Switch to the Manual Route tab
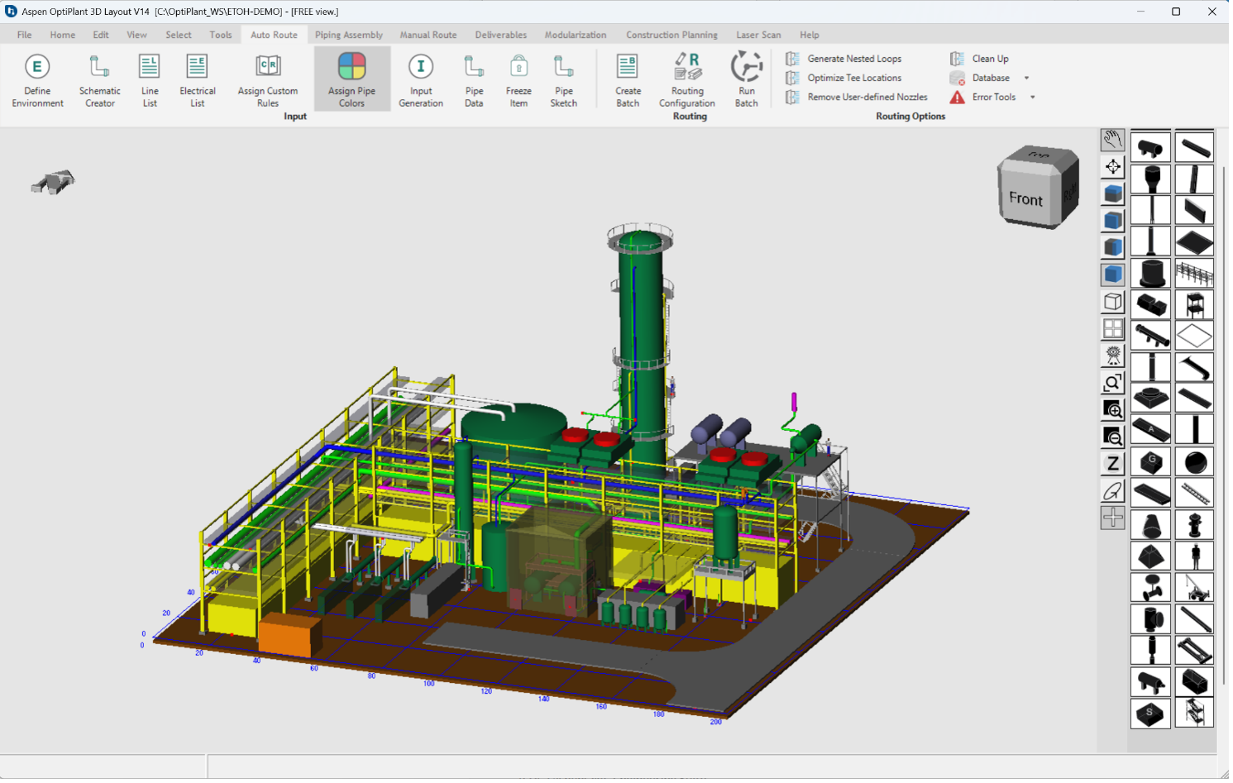Screen dimensions: 1233x783 428,35
